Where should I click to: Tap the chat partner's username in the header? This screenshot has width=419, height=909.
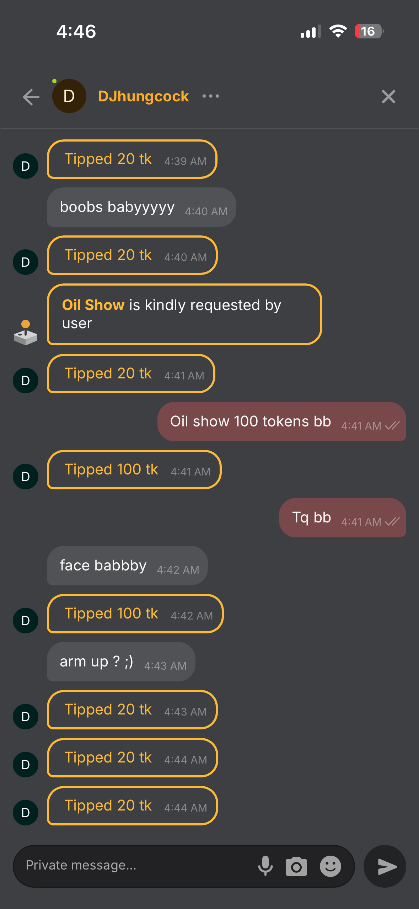[x=143, y=96]
